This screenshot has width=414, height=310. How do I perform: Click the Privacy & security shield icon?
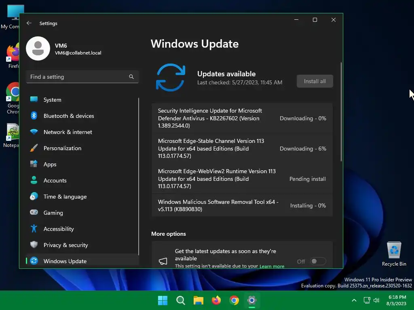(34, 245)
